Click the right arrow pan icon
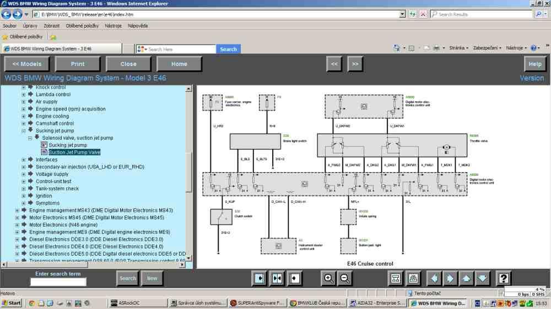 click(450, 279)
